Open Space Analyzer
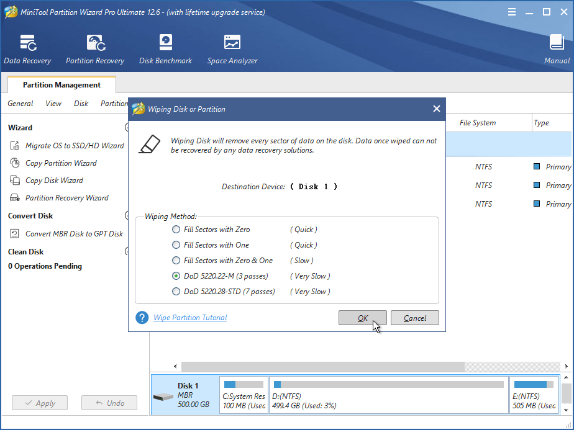 pyautogui.click(x=232, y=50)
